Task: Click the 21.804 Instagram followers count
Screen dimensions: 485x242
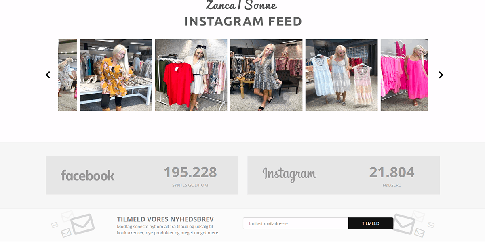Action: pyautogui.click(x=392, y=172)
